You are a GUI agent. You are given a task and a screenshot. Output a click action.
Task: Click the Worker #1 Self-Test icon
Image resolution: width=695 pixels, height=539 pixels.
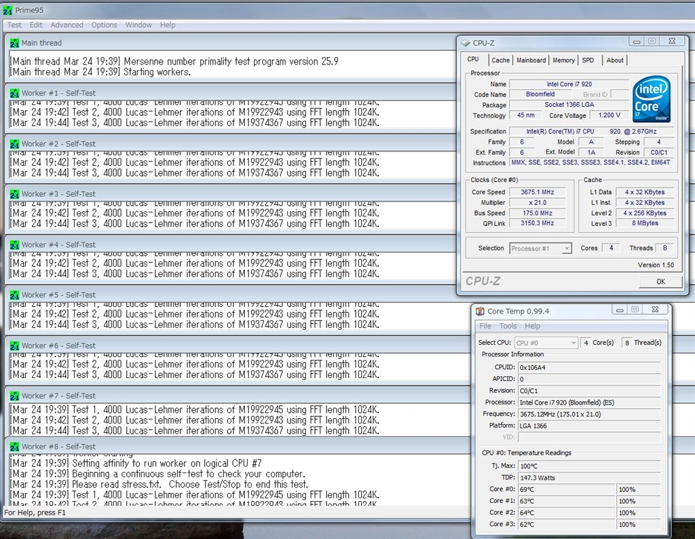coord(14,93)
